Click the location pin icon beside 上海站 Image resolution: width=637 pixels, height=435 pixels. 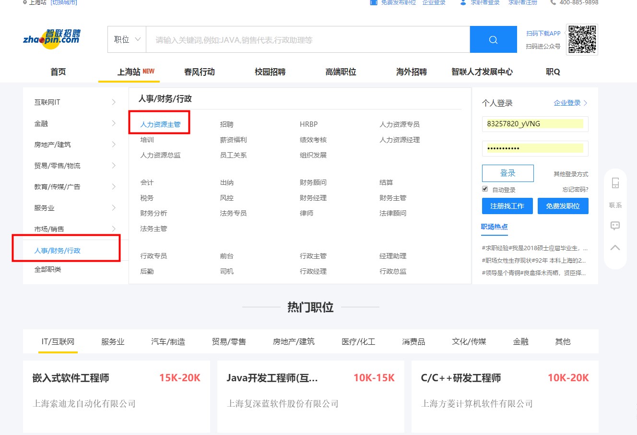25,2
